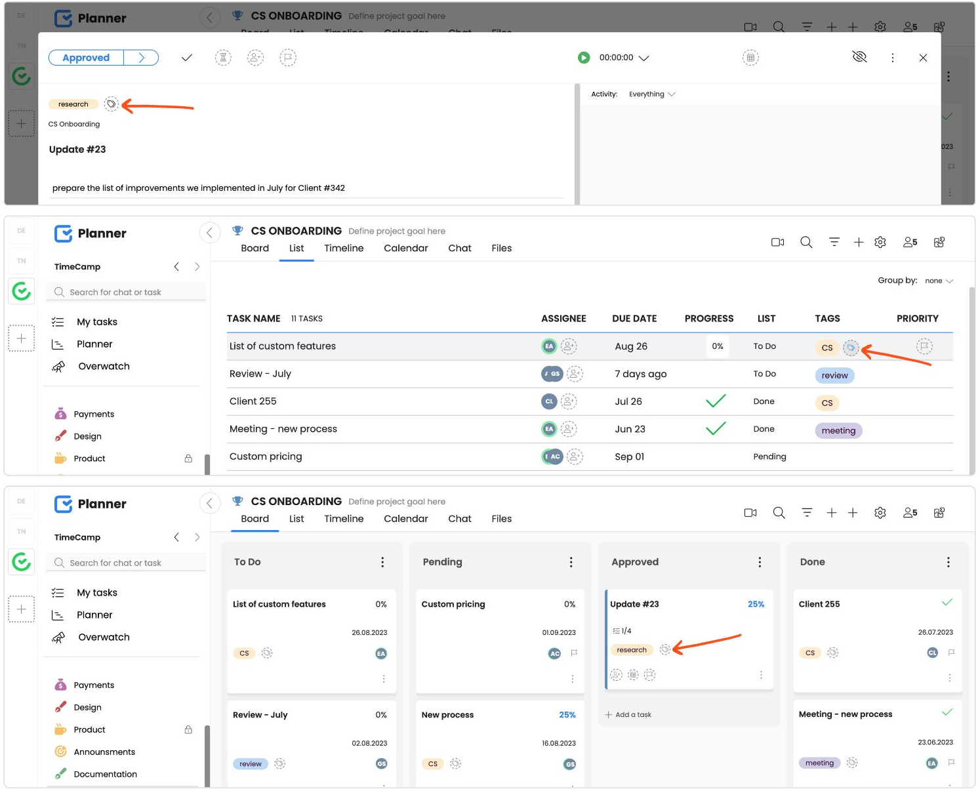Screen dimensions: 980x791
Task: Open search icon in Board view header
Action: click(779, 513)
